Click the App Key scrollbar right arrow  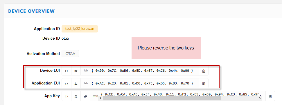pos(260,98)
